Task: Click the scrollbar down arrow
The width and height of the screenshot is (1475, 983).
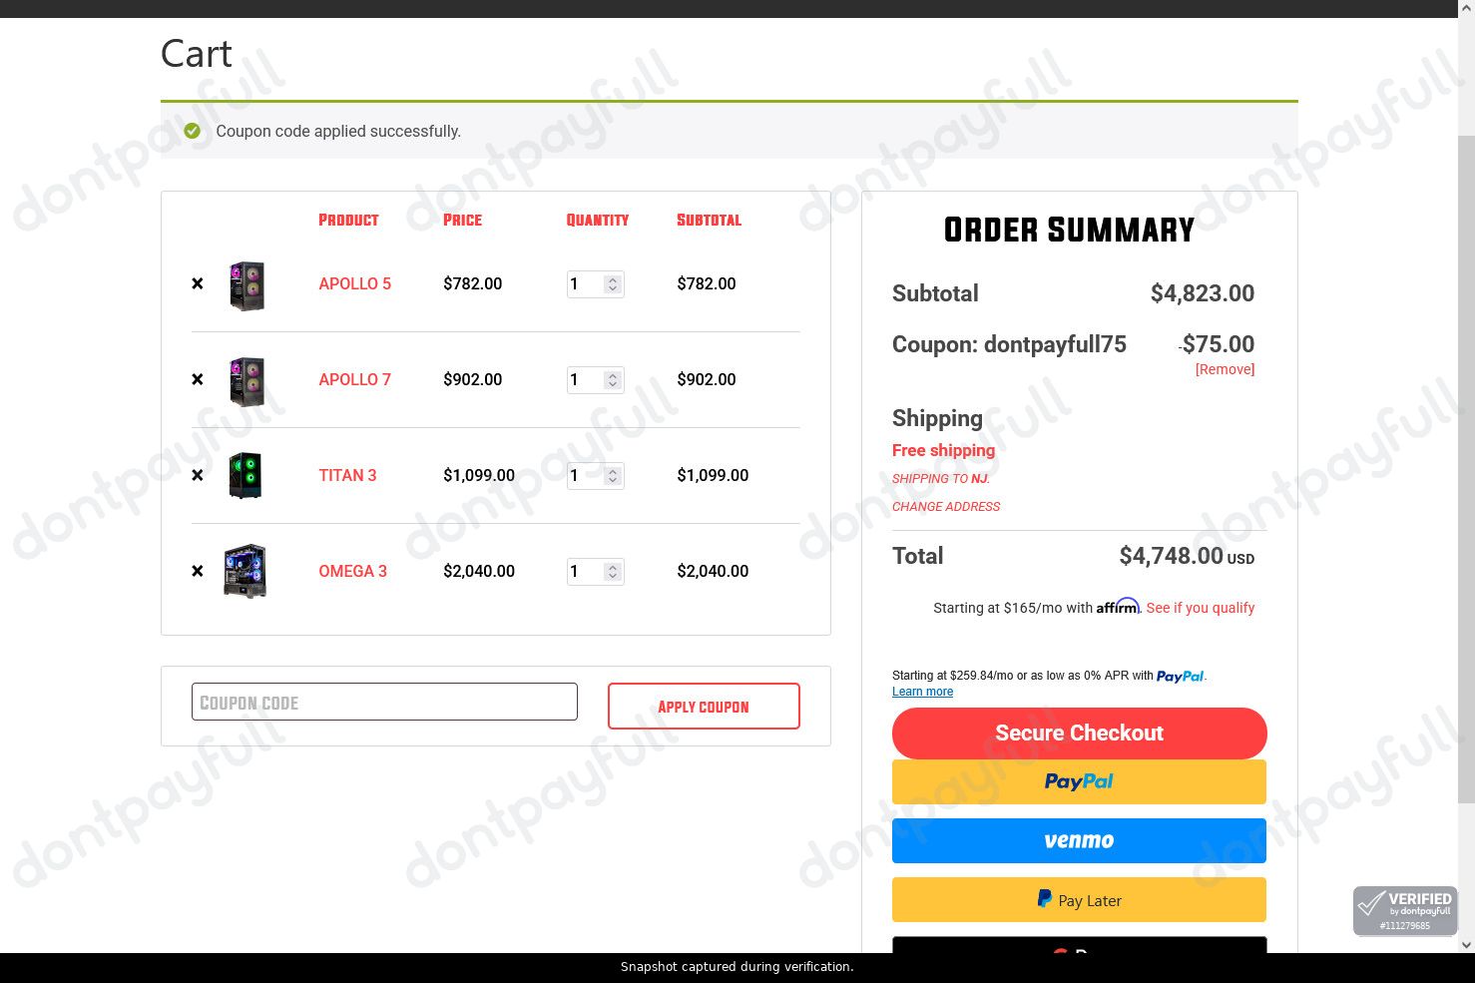Action: (1466, 944)
